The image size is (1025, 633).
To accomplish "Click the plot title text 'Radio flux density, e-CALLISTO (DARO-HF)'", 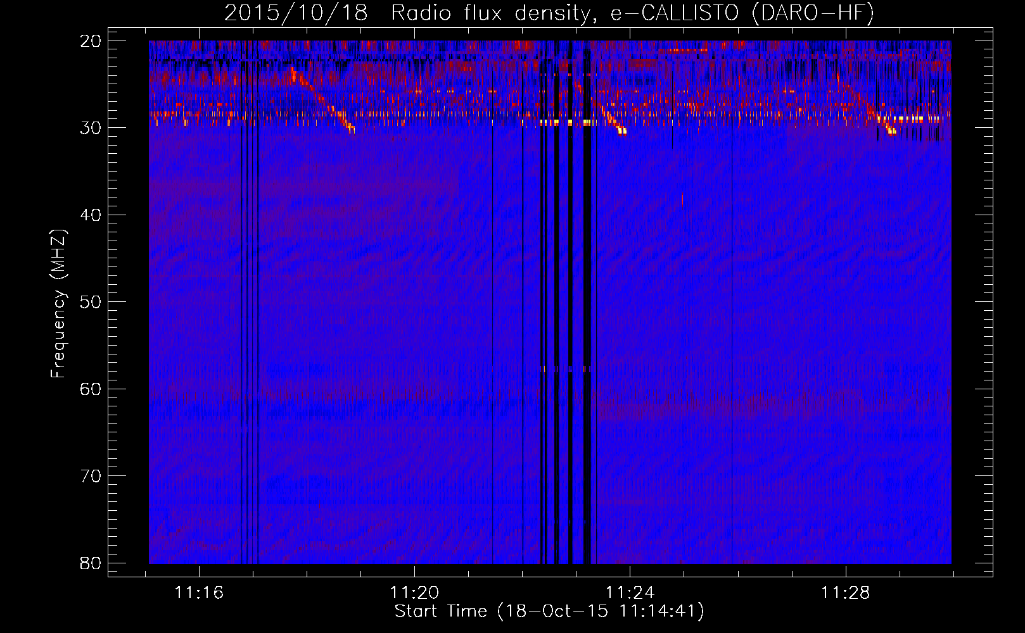I will [632, 13].
